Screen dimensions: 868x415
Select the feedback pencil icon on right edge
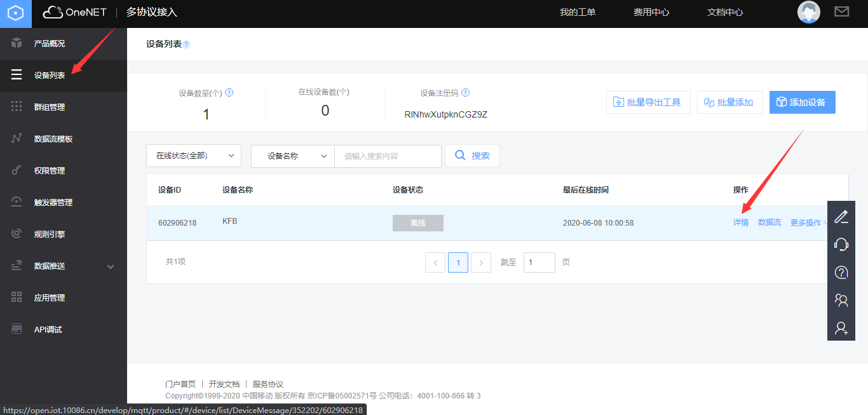tap(841, 217)
